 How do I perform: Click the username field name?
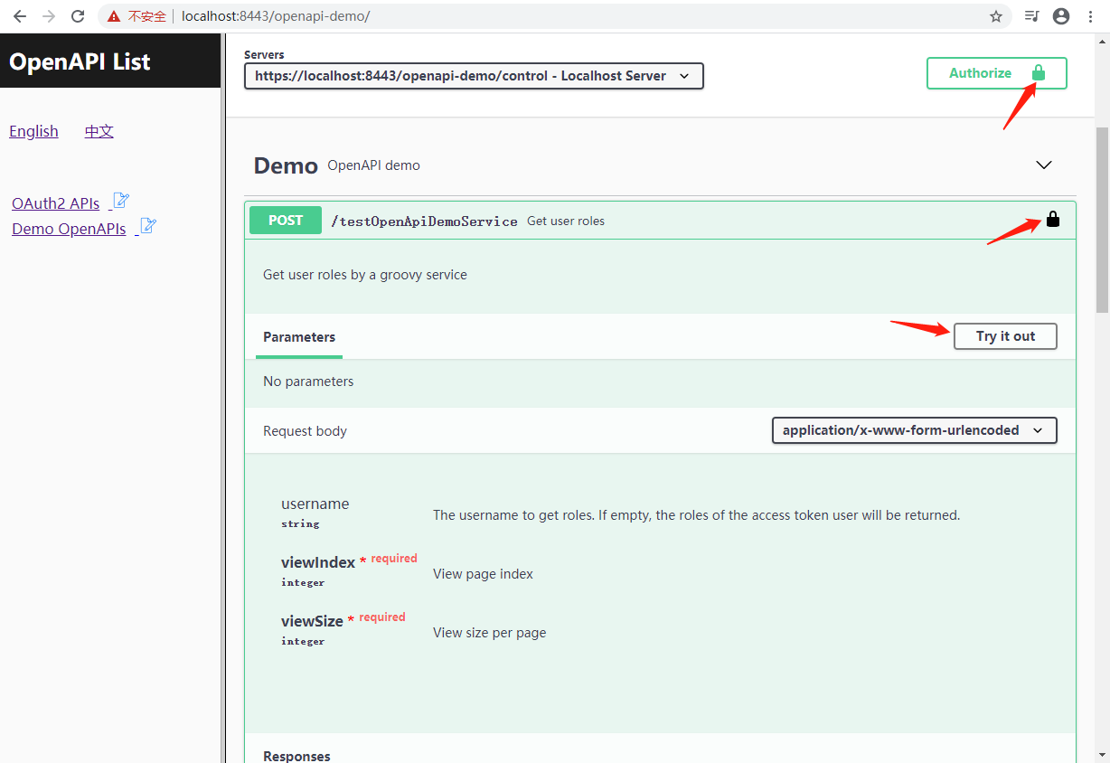315,504
